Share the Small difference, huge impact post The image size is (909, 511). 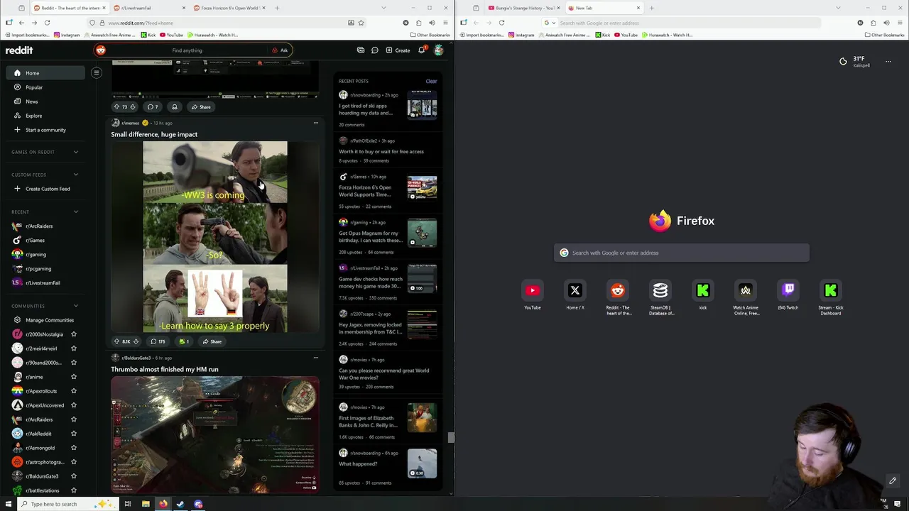[212, 341]
